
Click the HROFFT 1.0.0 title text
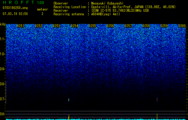[x=23, y=2]
